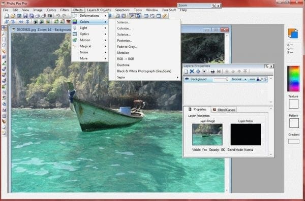Viewport: 305px width, 201px height.
Task: Click the Open folder icon in toolbar
Action: [13, 16]
